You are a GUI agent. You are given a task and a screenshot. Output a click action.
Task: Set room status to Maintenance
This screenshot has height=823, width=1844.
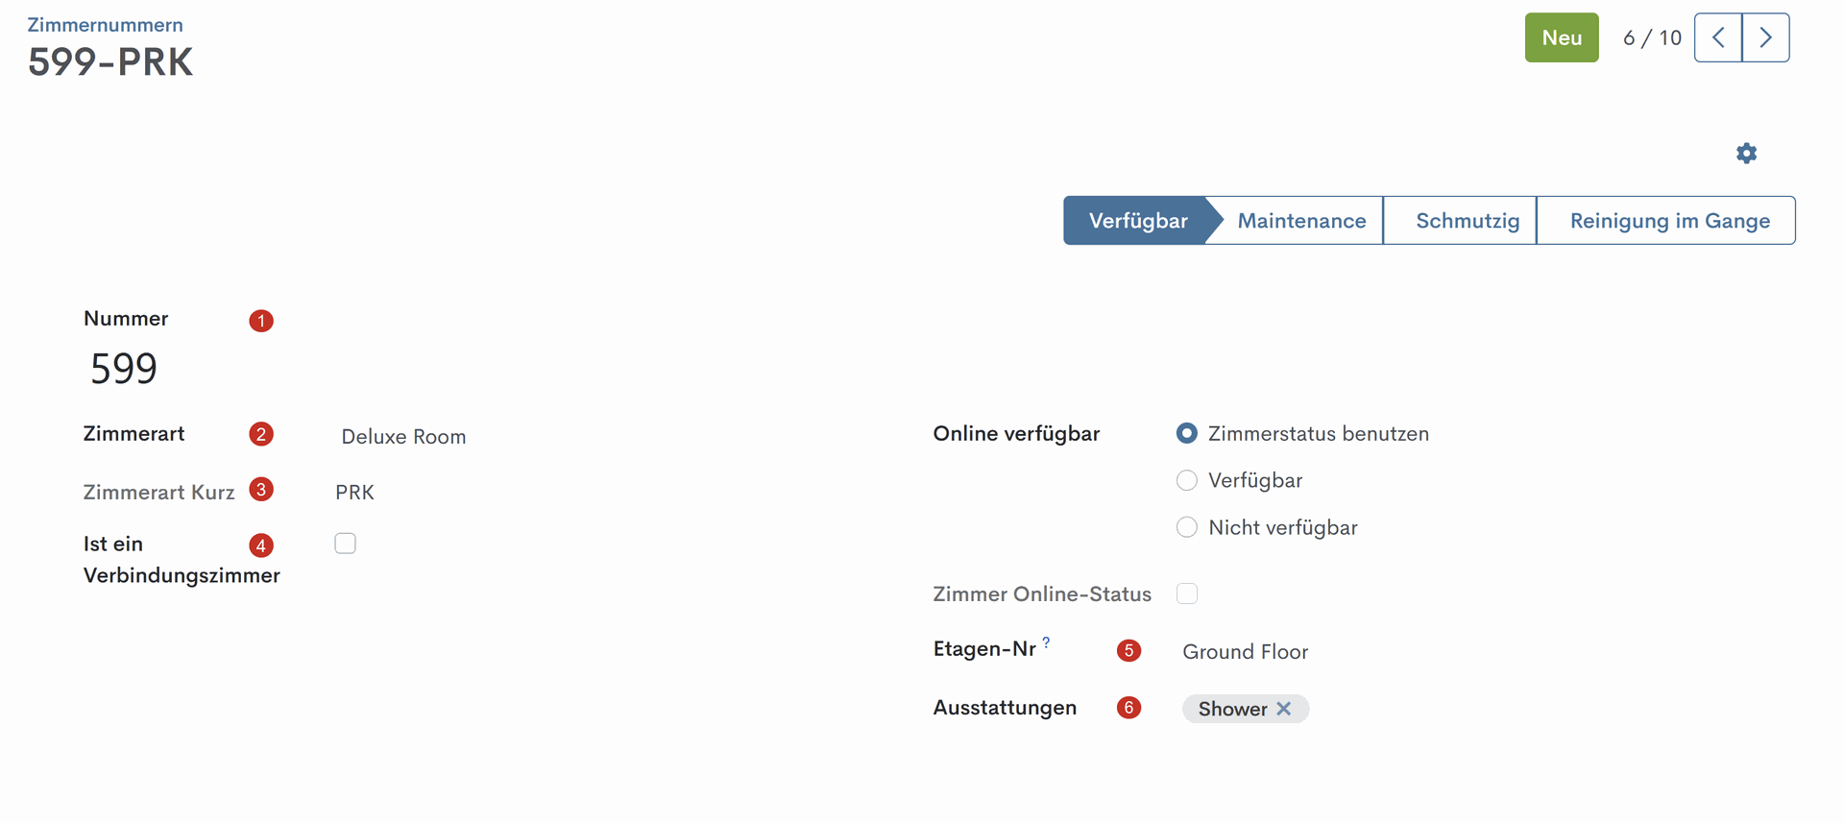tap(1301, 221)
